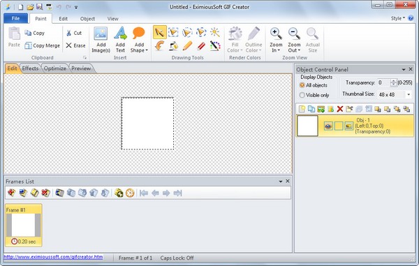Click the Paste button
Image resolution: width=419 pixels, height=266 pixels.
[14, 38]
